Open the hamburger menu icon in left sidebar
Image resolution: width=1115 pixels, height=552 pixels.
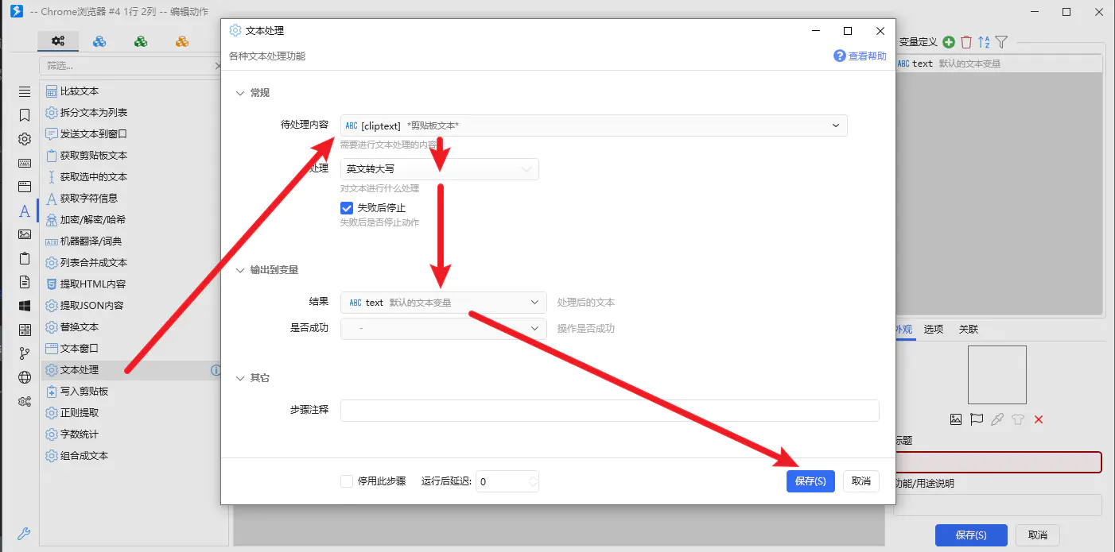(x=25, y=92)
